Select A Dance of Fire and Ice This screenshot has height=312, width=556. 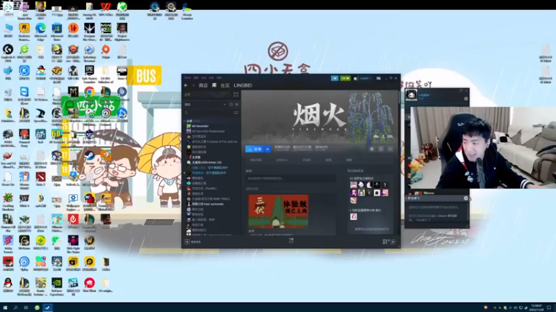[212, 141]
